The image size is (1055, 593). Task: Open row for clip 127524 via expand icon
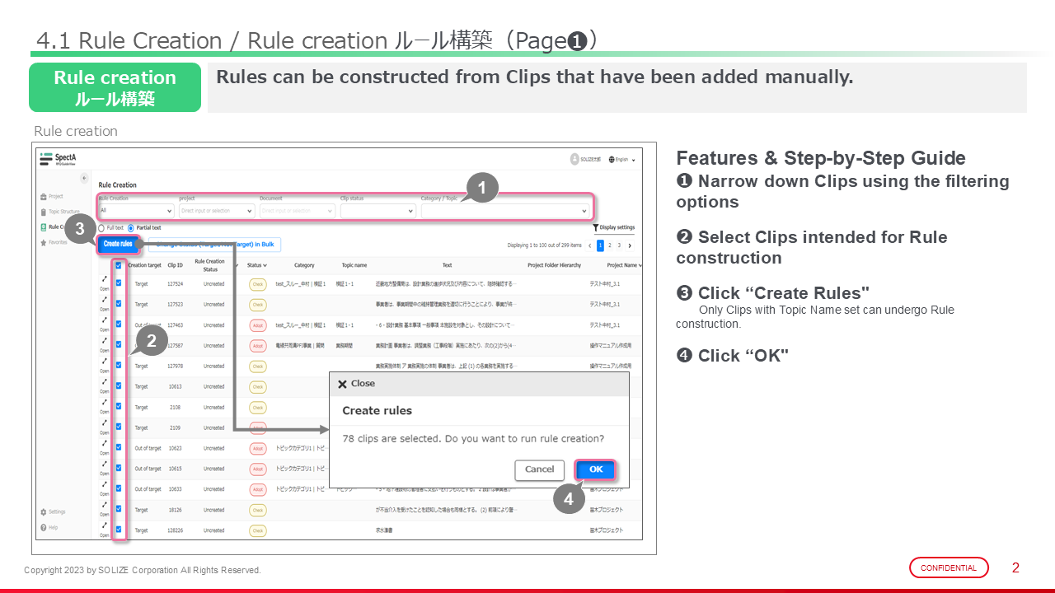(105, 279)
